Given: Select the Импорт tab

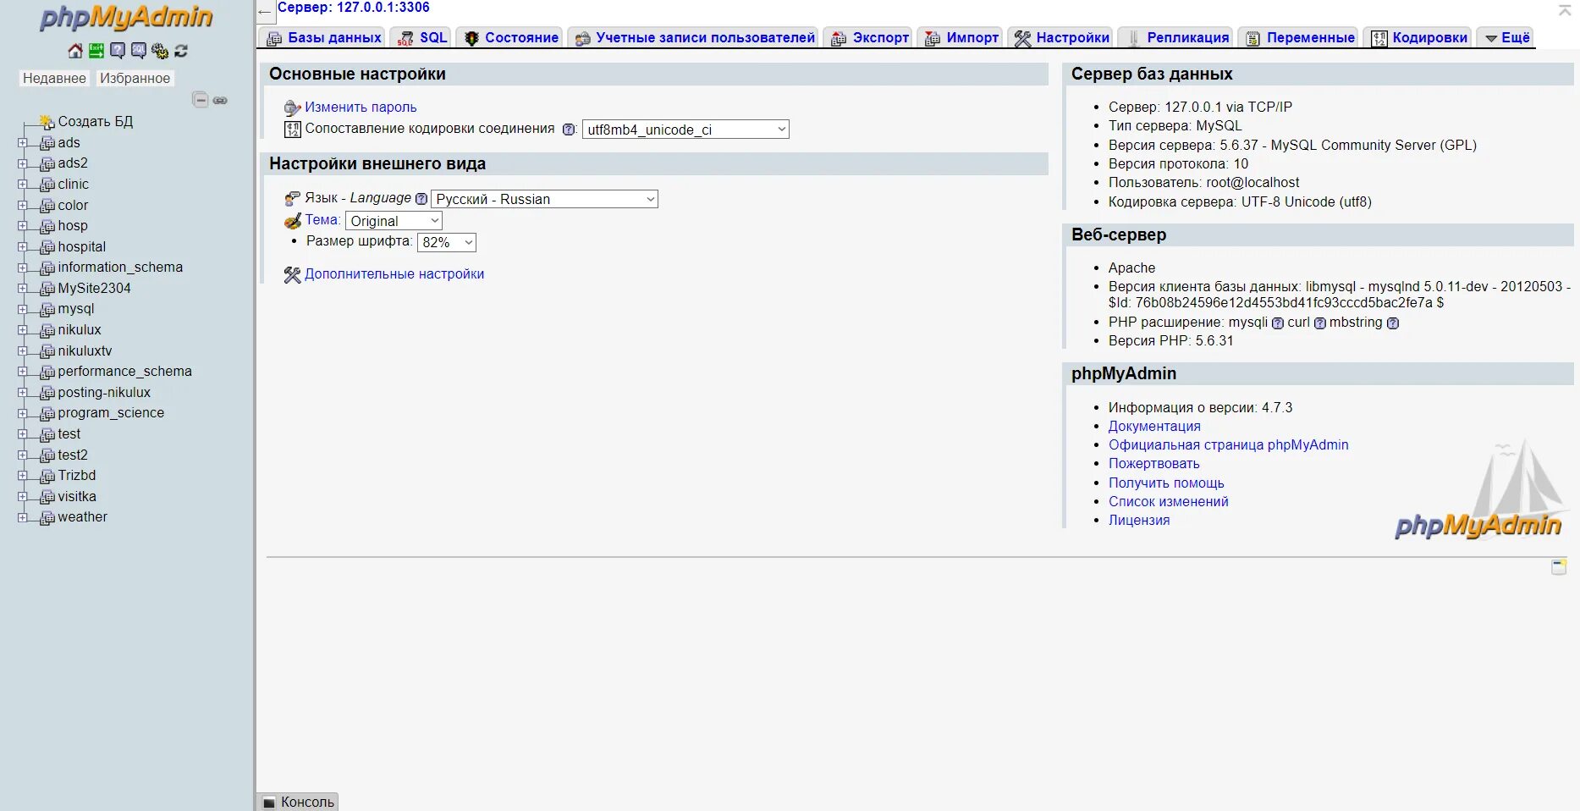Looking at the screenshot, I should point(961,37).
